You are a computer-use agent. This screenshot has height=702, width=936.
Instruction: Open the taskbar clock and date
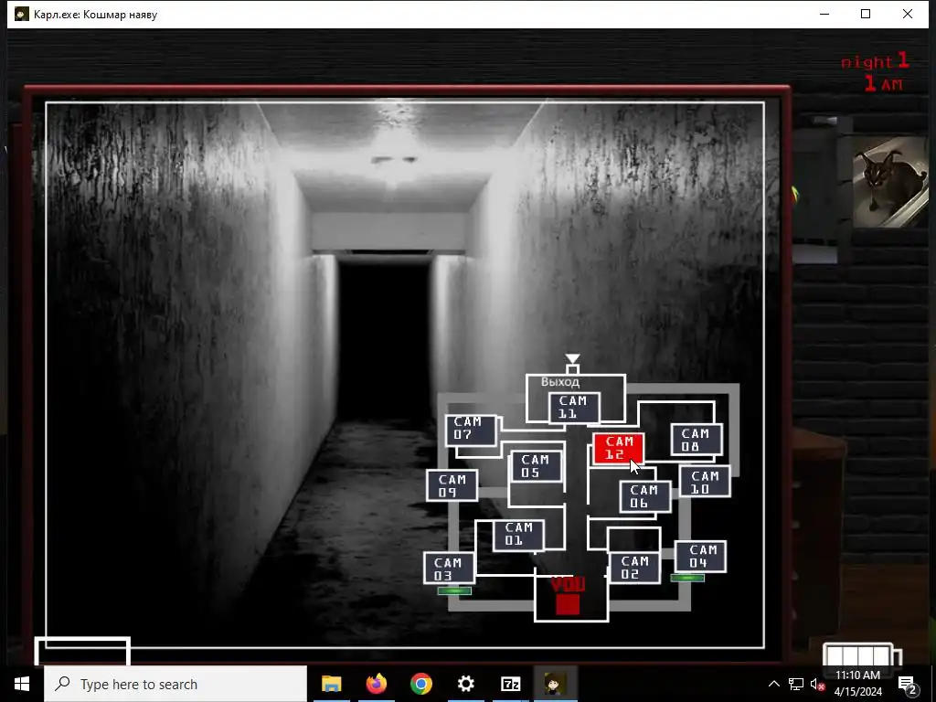tap(857, 684)
